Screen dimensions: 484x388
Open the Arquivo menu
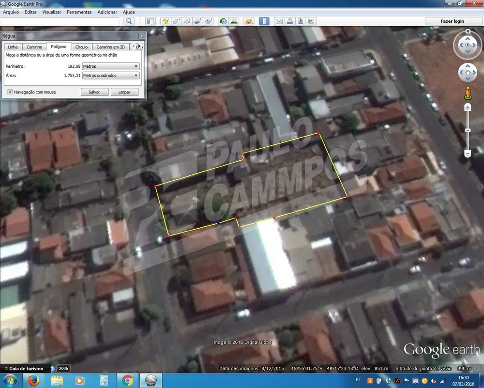click(11, 12)
